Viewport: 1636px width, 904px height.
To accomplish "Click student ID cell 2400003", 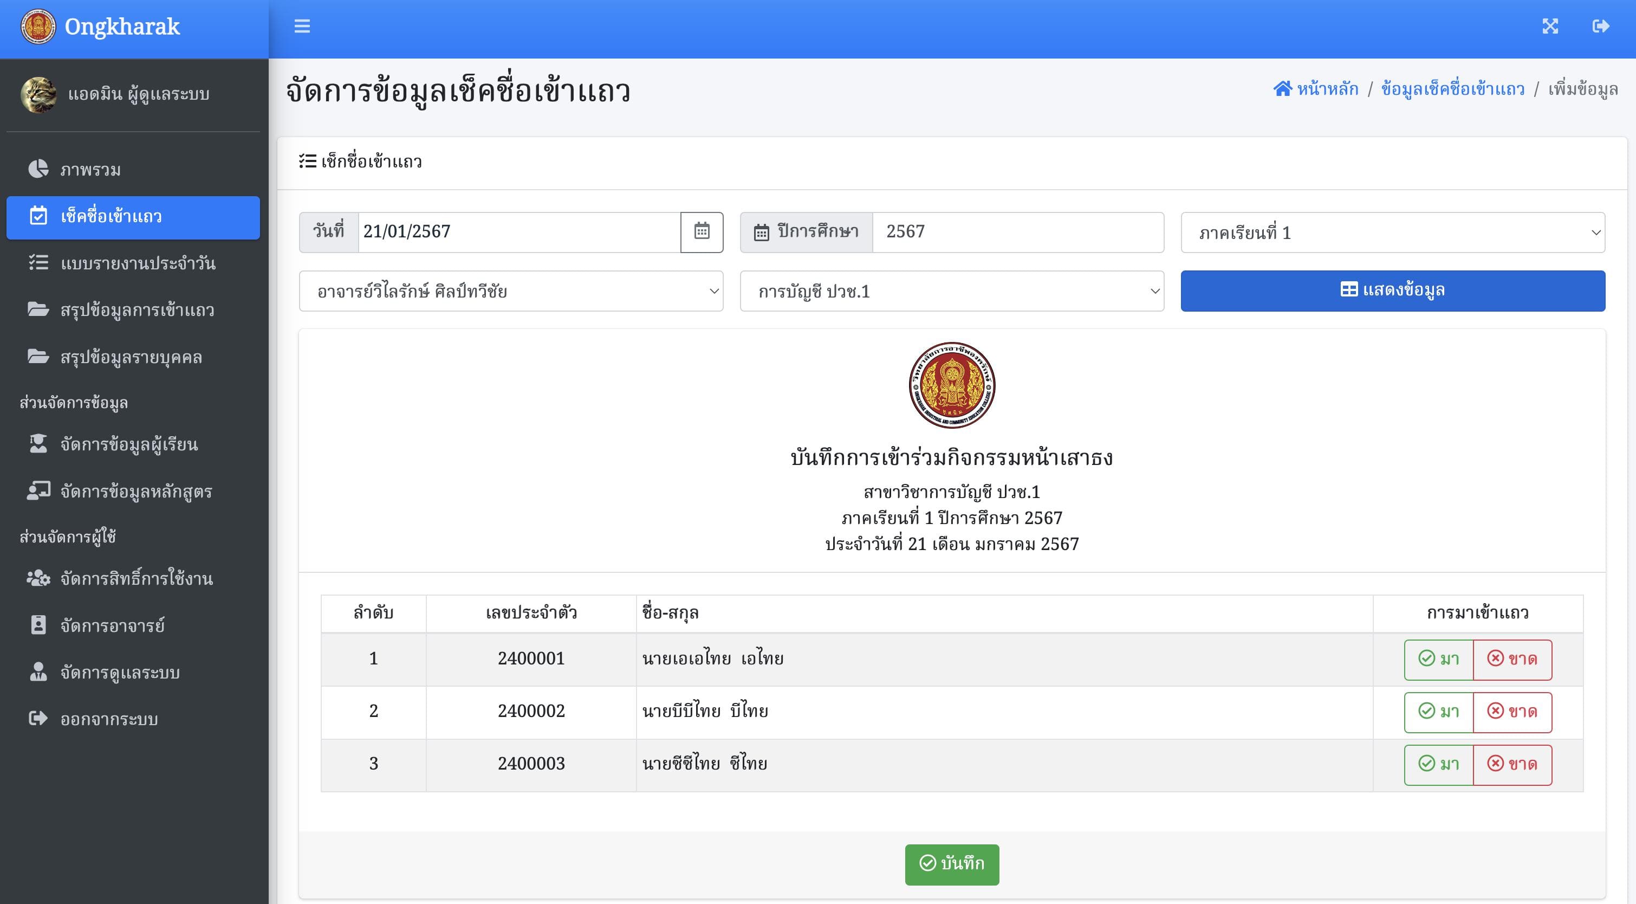I will click(x=531, y=764).
